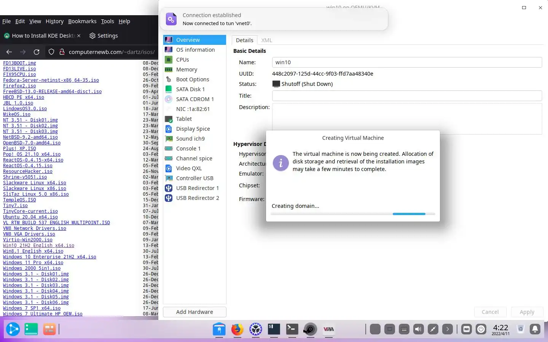Select the CPUs chip icon entry
Screen dimensions: 548x342
(x=194, y=60)
